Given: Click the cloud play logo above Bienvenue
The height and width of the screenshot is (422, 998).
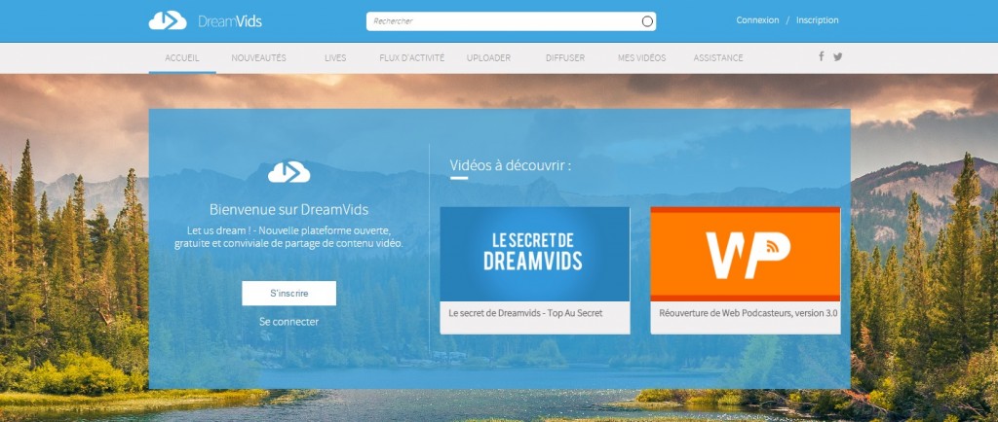Looking at the screenshot, I should tap(288, 171).
